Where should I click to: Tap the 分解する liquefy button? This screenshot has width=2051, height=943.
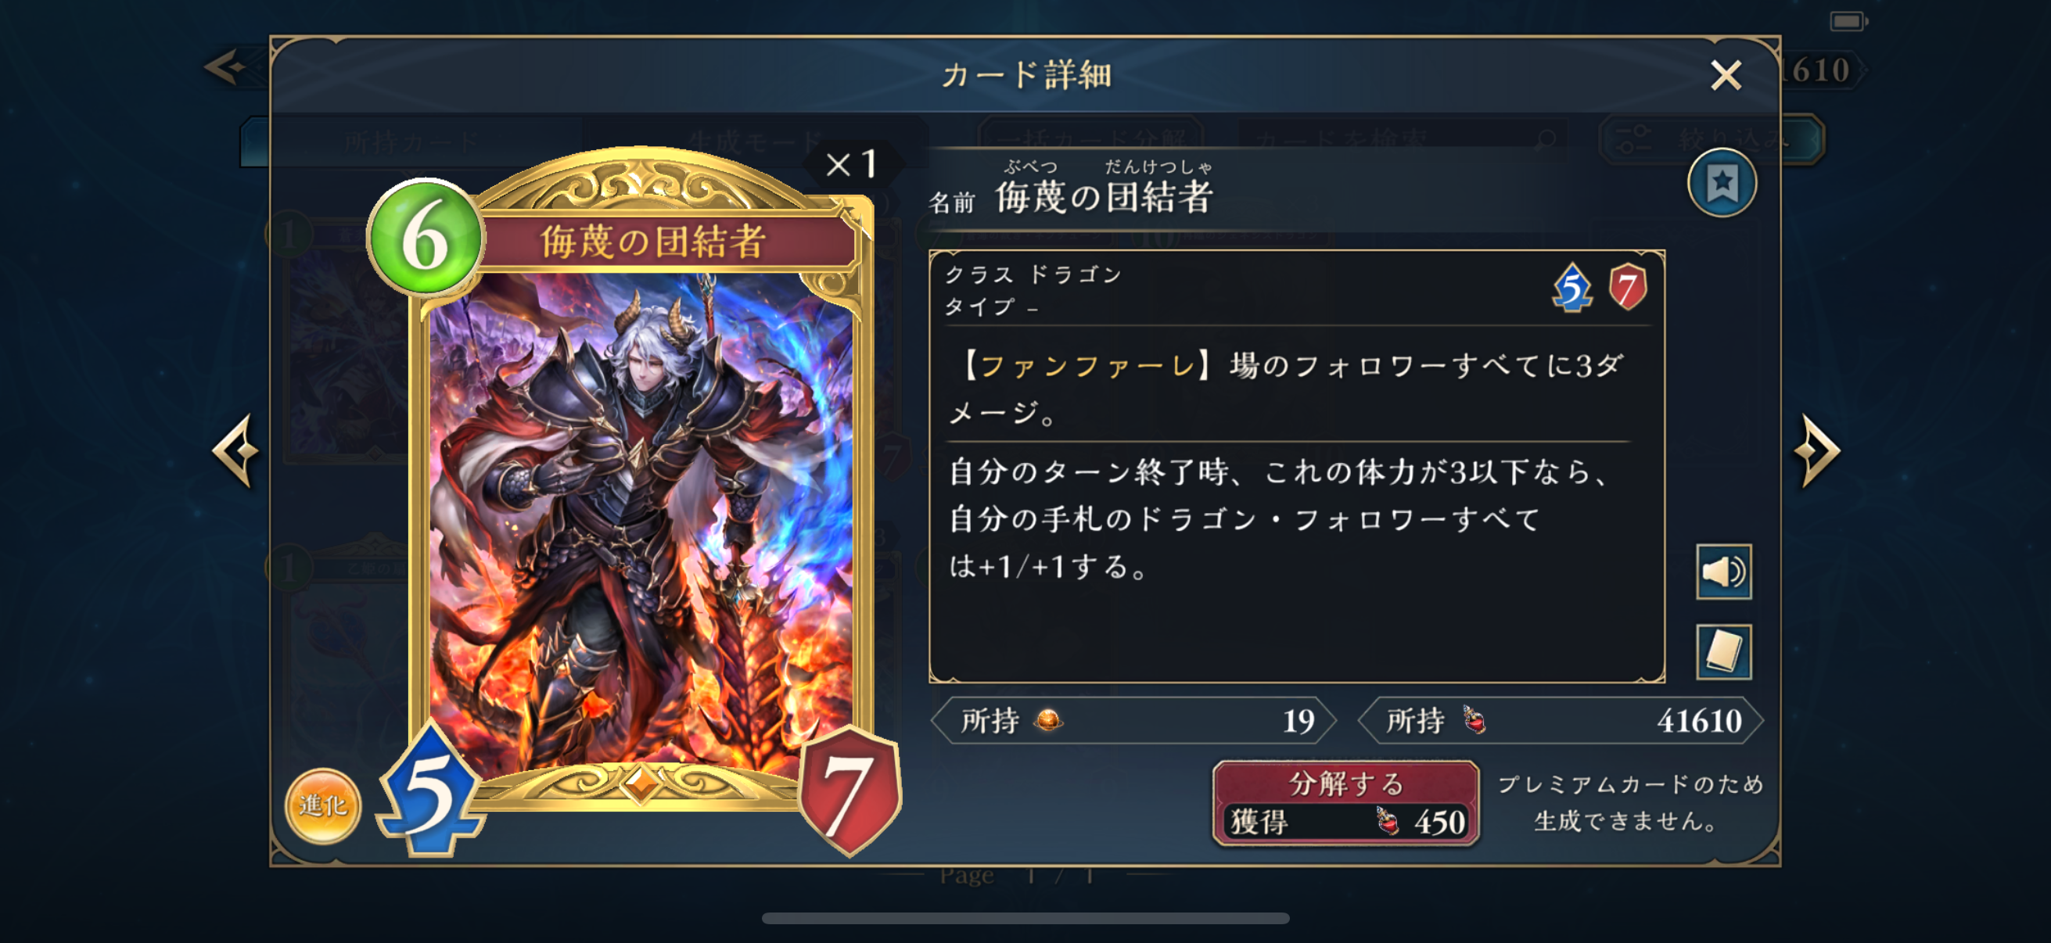coord(1345,803)
